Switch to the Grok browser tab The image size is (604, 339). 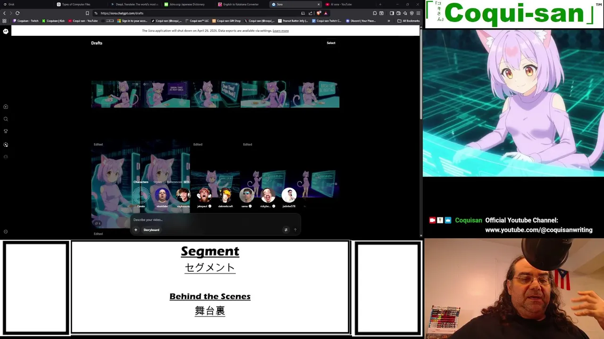pyautogui.click(x=26, y=4)
